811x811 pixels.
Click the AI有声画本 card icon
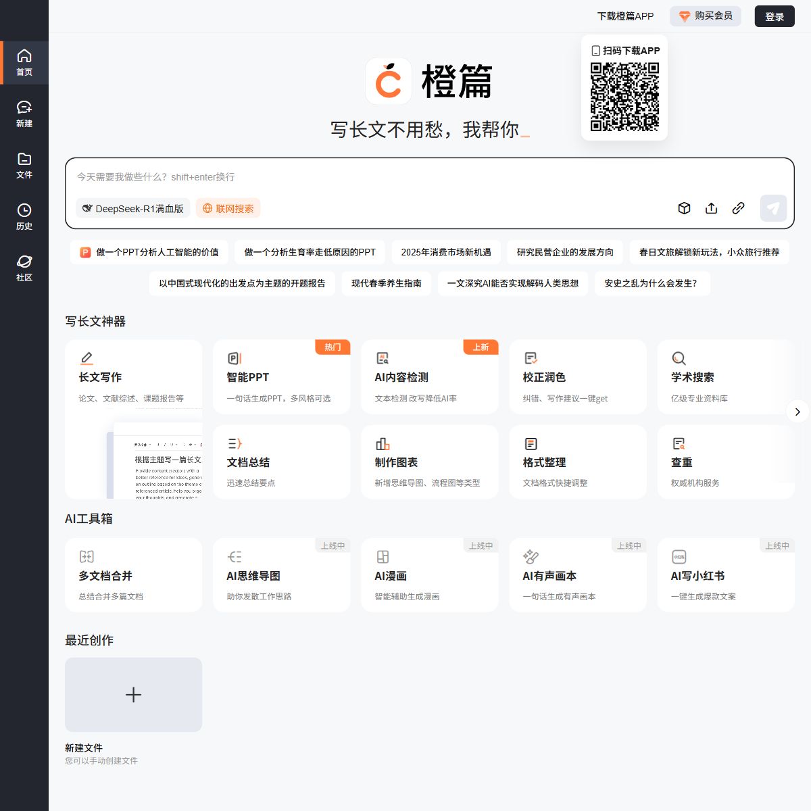click(x=531, y=557)
